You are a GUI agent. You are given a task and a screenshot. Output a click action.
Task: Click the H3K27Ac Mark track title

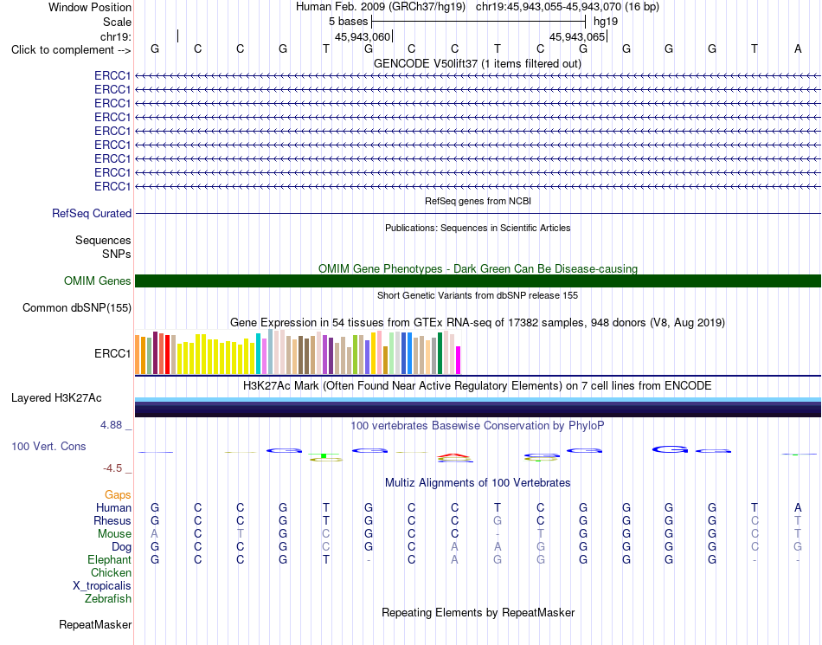478,386
